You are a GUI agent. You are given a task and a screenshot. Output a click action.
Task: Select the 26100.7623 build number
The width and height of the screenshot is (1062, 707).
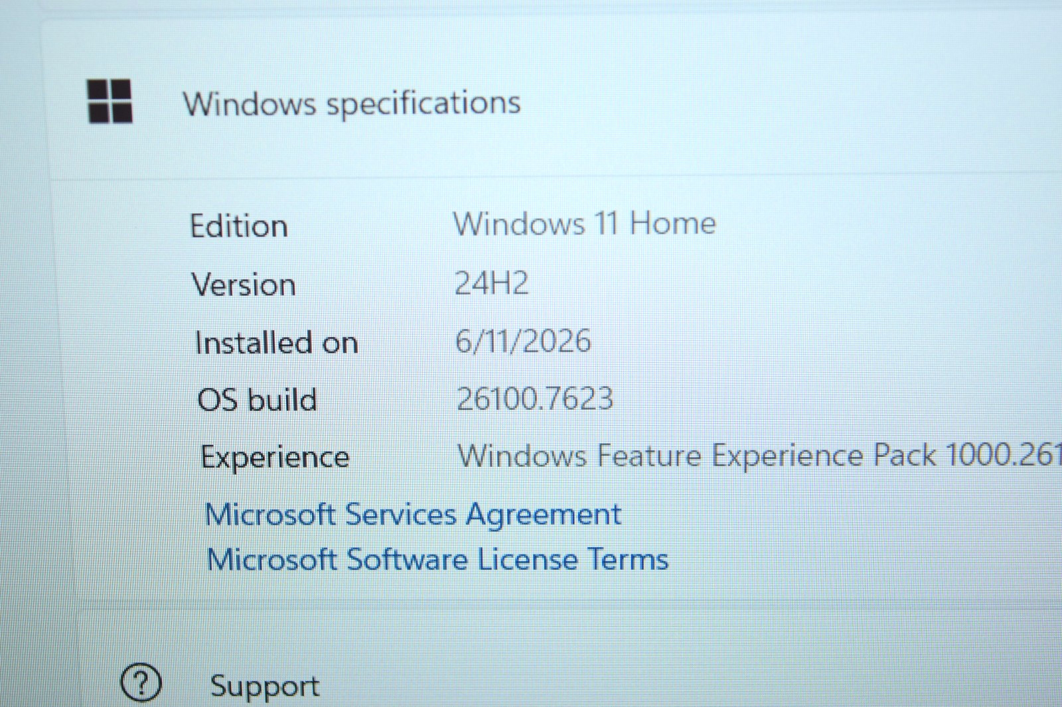[535, 399]
